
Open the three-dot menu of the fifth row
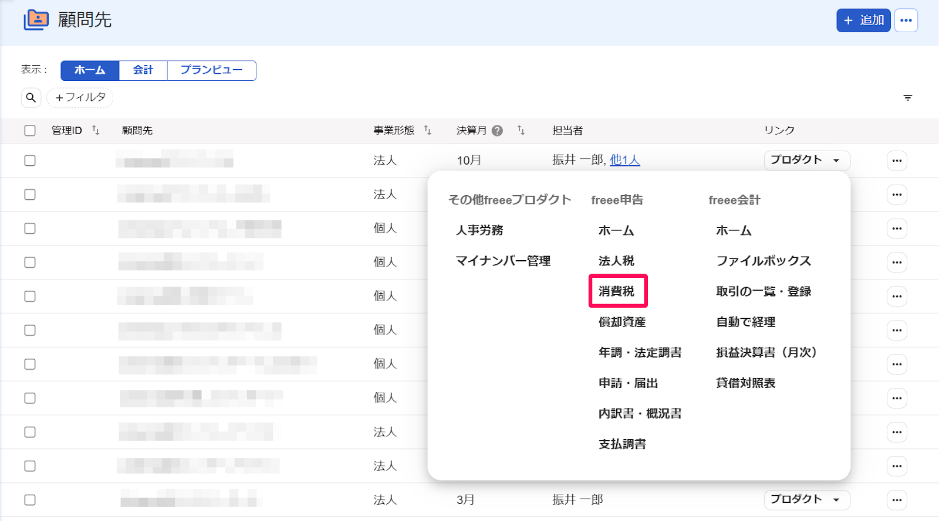(x=897, y=297)
